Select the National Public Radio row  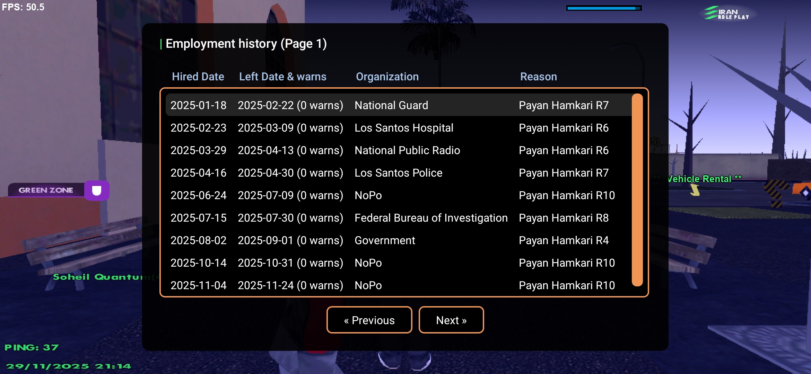pyautogui.click(x=407, y=150)
